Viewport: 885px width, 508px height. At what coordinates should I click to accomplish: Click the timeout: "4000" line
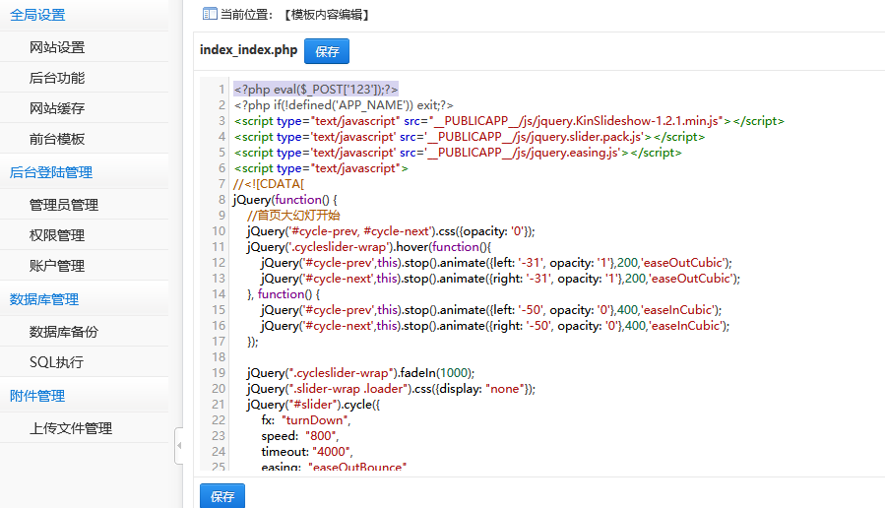pyautogui.click(x=307, y=452)
